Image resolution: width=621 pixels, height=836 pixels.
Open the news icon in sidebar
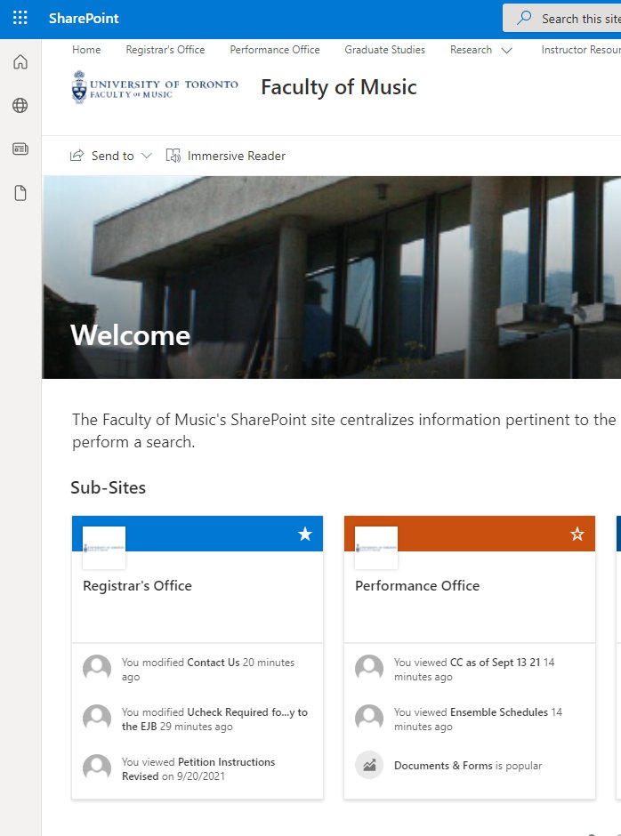pyautogui.click(x=20, y=149)
